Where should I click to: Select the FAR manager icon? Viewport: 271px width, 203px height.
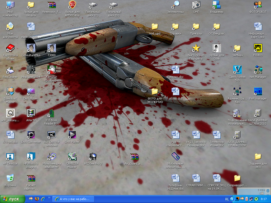tap(258, 92)
